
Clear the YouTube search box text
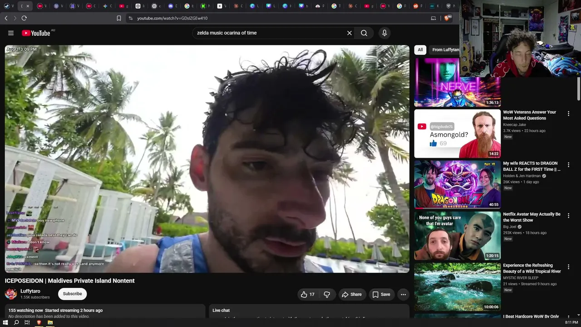(350, 33)
